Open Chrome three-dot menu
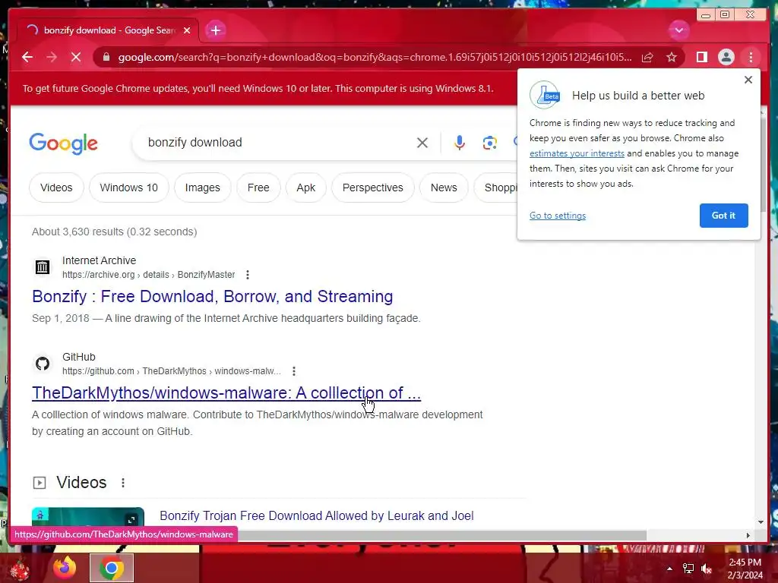The height and width of the screenshot is (583, 778). [x=751, y=57]
